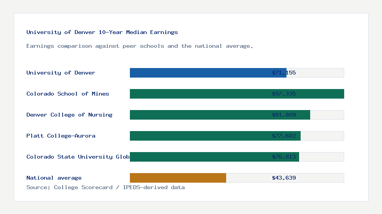Screen dimensions: 382x214
Task: Click the $71,155 value label
Action: pyautogui.click(x=284, y=73)
